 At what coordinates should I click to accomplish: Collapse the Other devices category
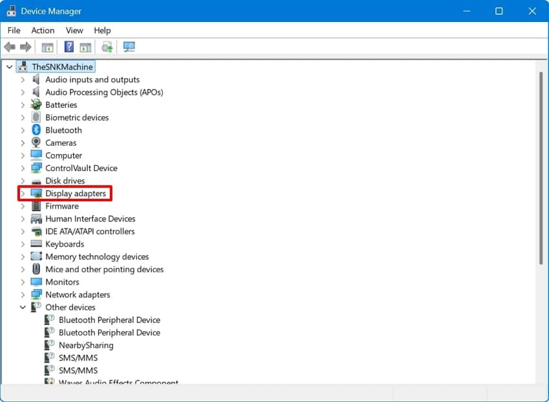(23, 307)
